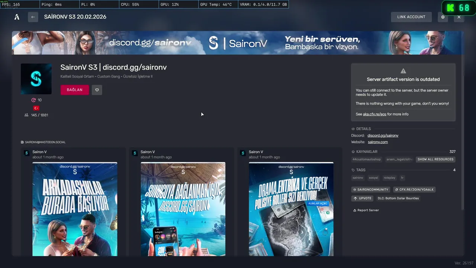This screenshot has width=476, height=268.
Task: Click the SAIRONCOMMUNITY owner button
Action: point(371,189)
